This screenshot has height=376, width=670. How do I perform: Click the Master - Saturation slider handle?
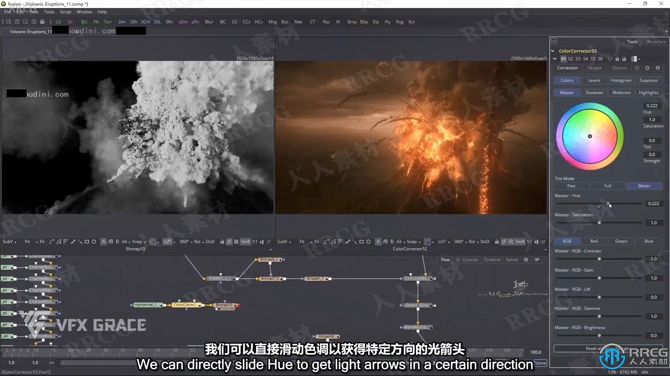click(x=599, y=223)
